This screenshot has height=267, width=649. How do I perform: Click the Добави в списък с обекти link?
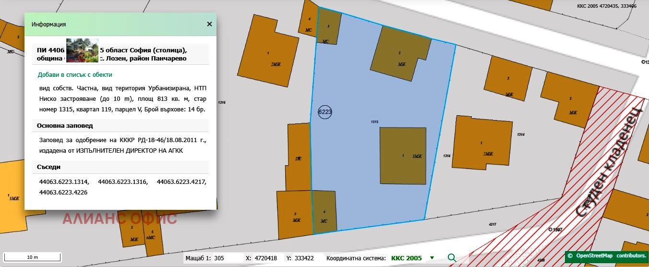(75, 75)
